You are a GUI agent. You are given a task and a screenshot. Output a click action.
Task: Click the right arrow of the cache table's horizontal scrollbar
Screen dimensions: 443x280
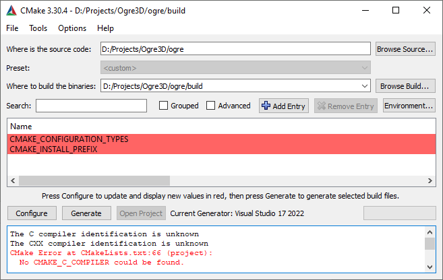point(430,180)
